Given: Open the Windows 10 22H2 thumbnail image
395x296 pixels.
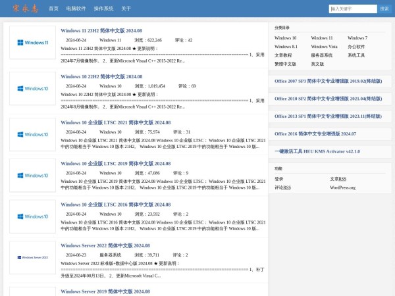Looking at the screenshot, I should coord(32,89).
